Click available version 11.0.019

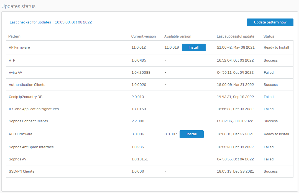click(x=172, y=47)
